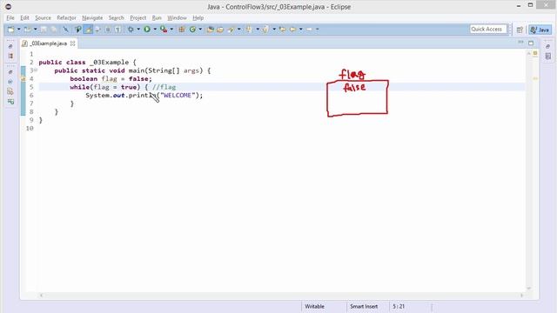Restore the right side minimized view stack
557x313 pixels.
pyautogui.click(x=547, y=46)
